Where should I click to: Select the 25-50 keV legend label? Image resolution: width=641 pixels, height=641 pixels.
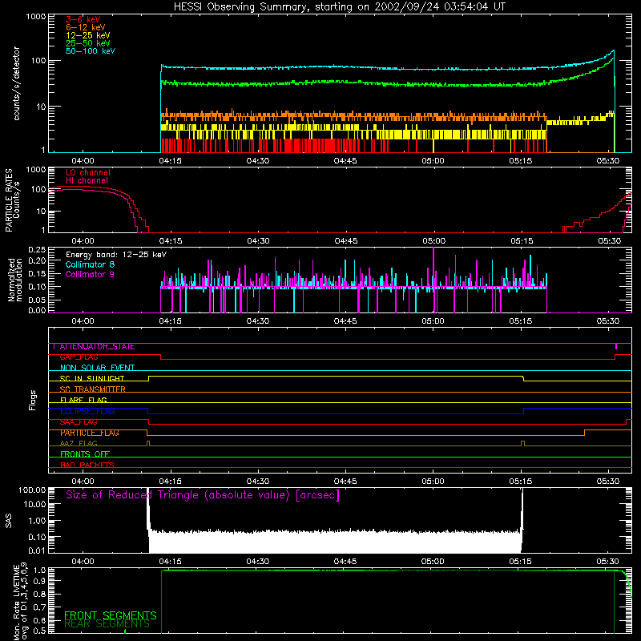coord(88,43)
